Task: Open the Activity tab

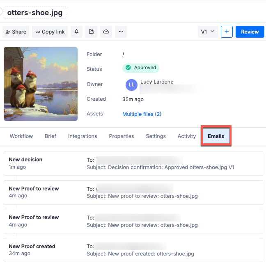Action: tap(187, 136)
